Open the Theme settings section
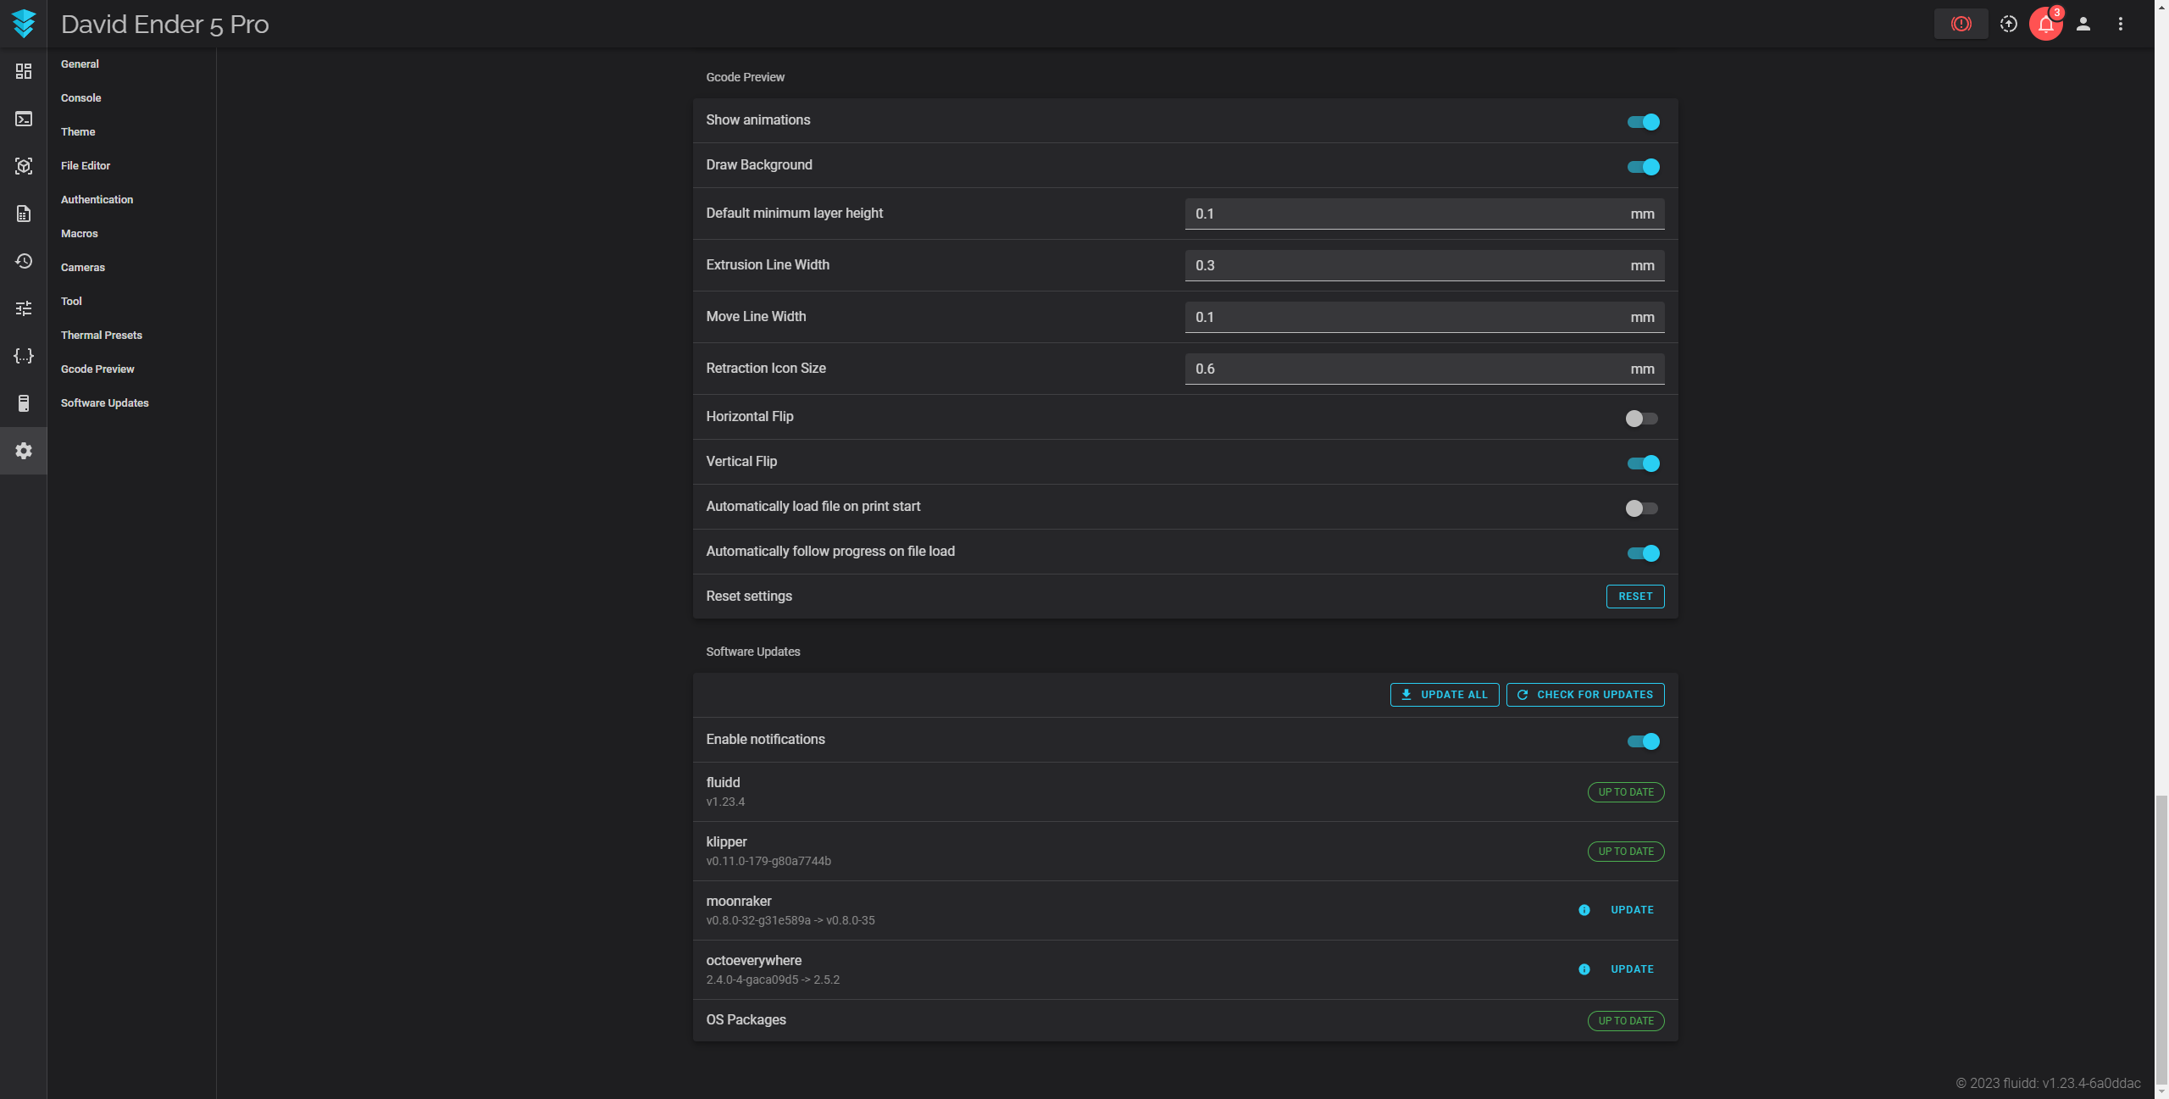The image size is (2169, 1099). pos(78,131)
